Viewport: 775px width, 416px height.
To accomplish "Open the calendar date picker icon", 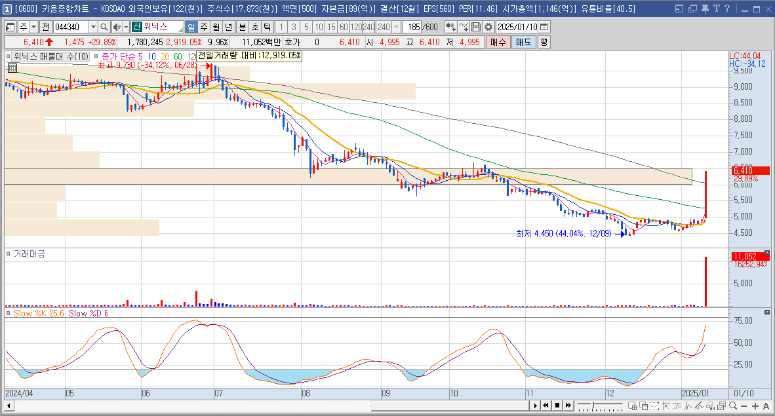I will tap(544, 27).
